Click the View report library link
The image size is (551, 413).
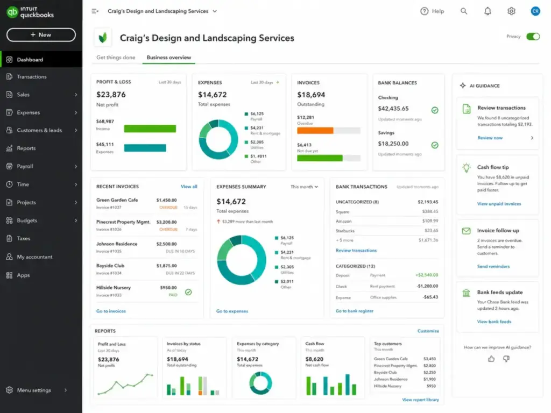coord(420,400)
